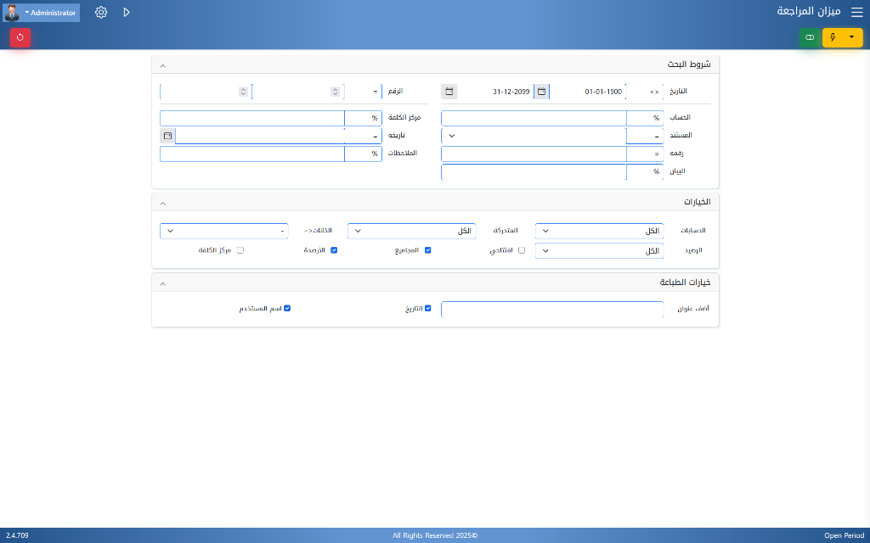This screenshot has height=543, width=870.
Task: Enable the افتتاحي checkbox
Action: click(522, 250)
